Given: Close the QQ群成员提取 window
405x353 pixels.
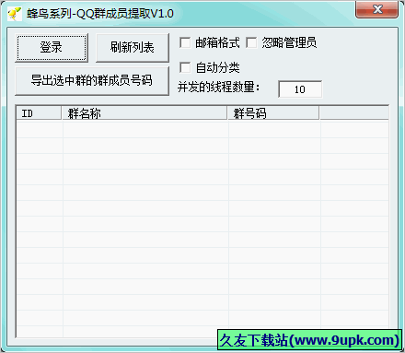Looking at the screenshot, I should (376, 9).
